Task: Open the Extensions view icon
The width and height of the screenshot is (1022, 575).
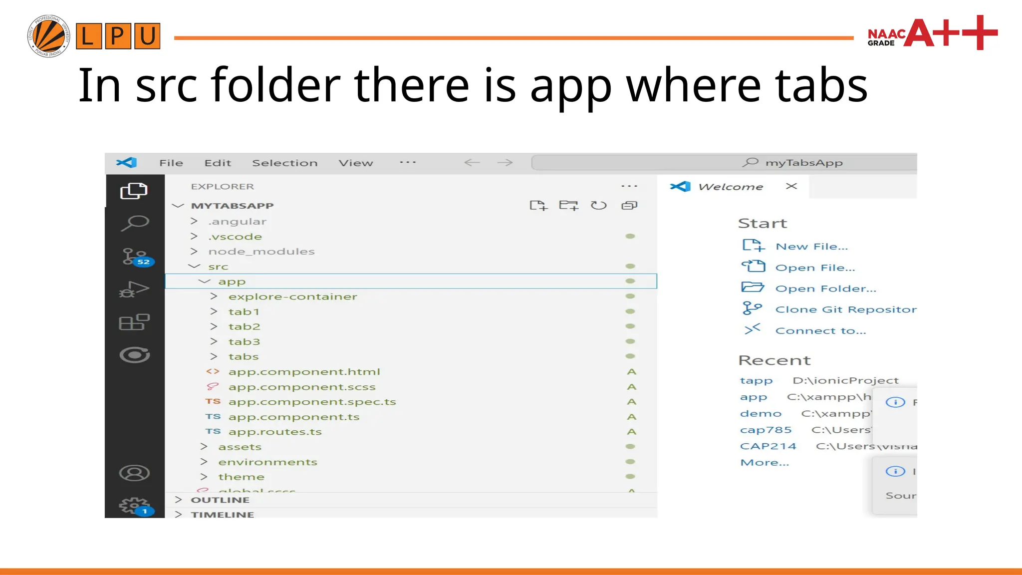Action: 134,322
